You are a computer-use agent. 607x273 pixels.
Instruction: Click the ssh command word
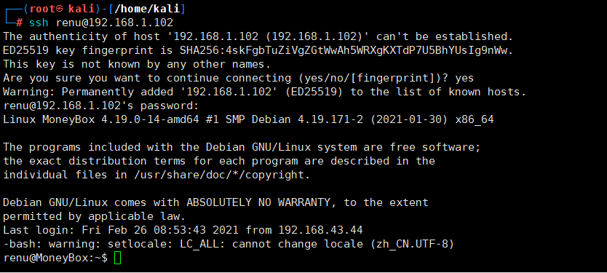39,23
